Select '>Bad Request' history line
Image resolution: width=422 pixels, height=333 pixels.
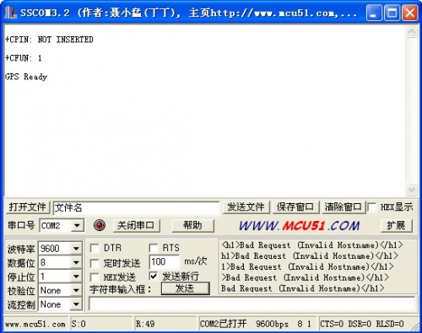tap(306, 277)
